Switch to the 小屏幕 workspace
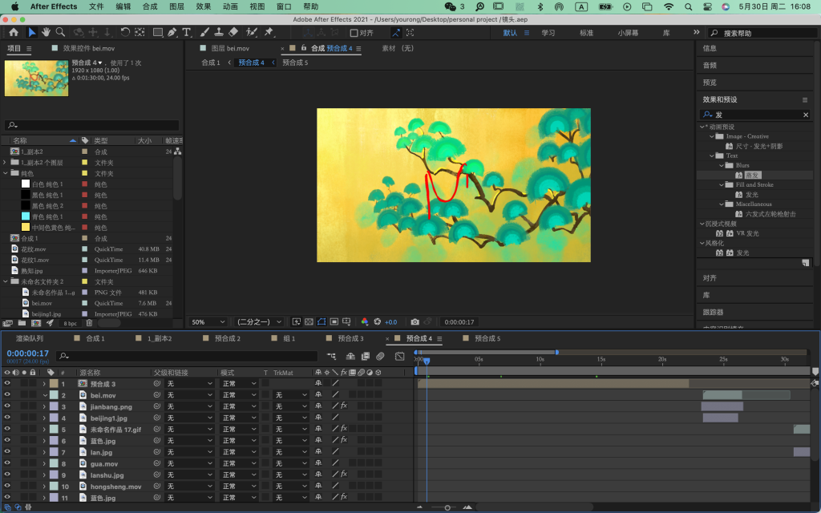821x513 pixels. tap(628, 32)
